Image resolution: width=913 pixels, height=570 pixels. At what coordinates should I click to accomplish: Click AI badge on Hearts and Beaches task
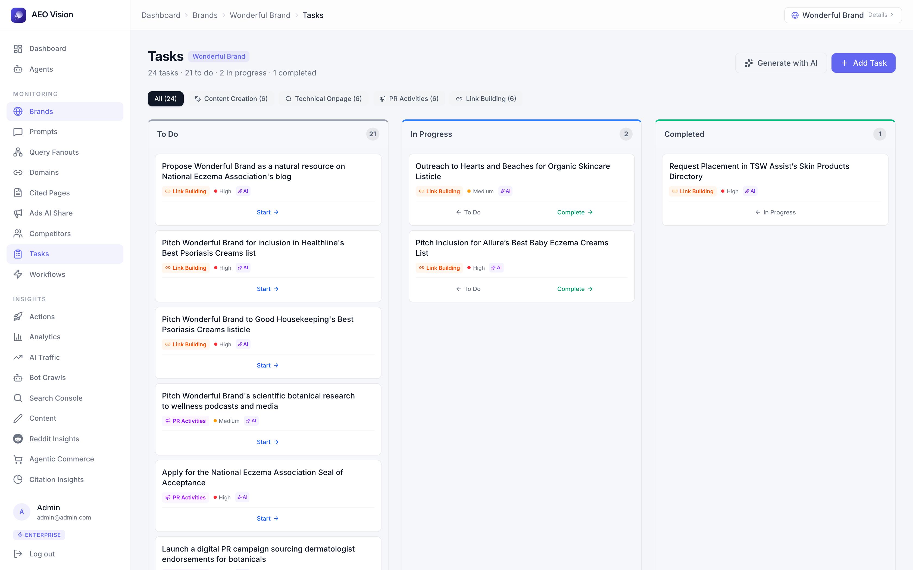click(505, 192)
